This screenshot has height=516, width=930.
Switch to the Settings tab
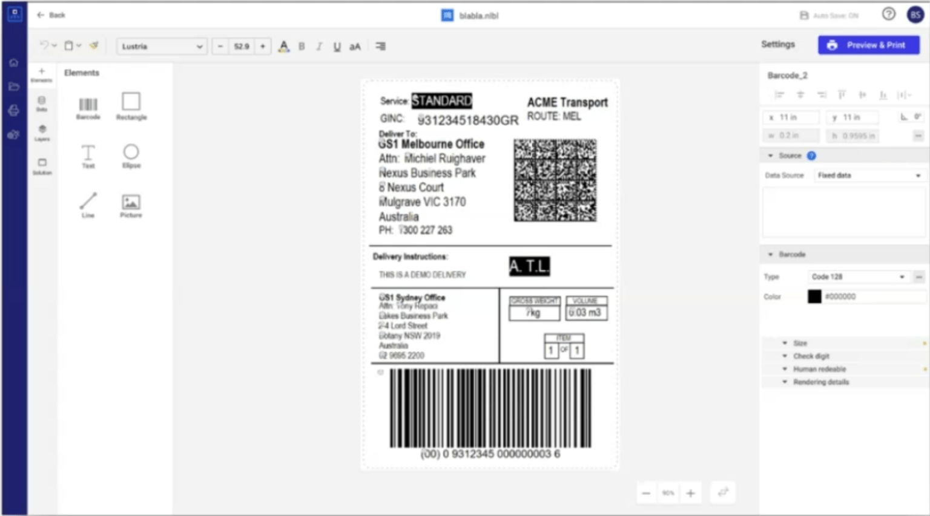pos(778,44)
